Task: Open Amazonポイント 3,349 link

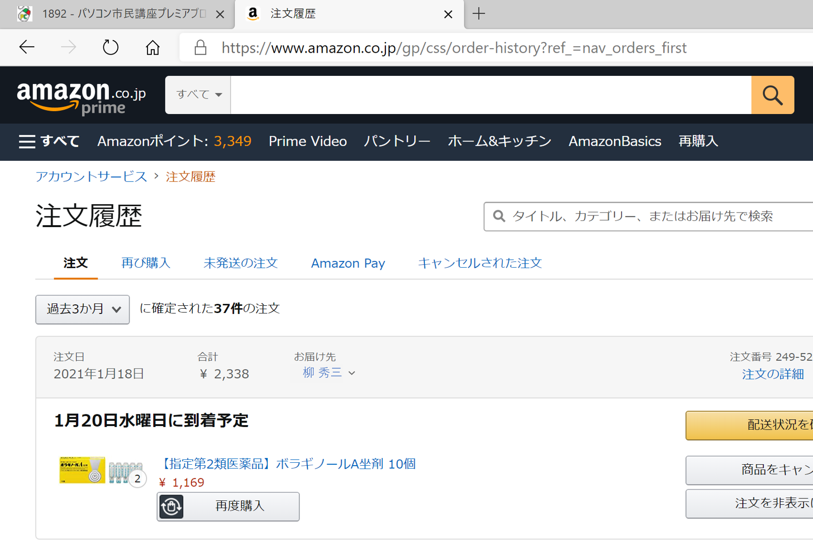Action: coord(174,141)
